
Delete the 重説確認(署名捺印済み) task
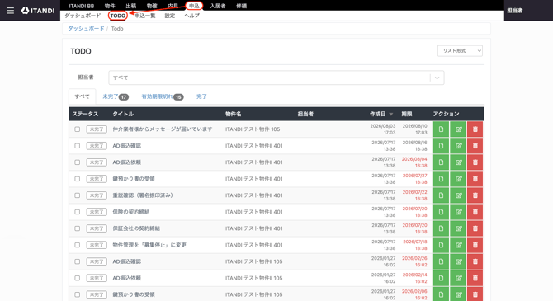coord(475,195)
